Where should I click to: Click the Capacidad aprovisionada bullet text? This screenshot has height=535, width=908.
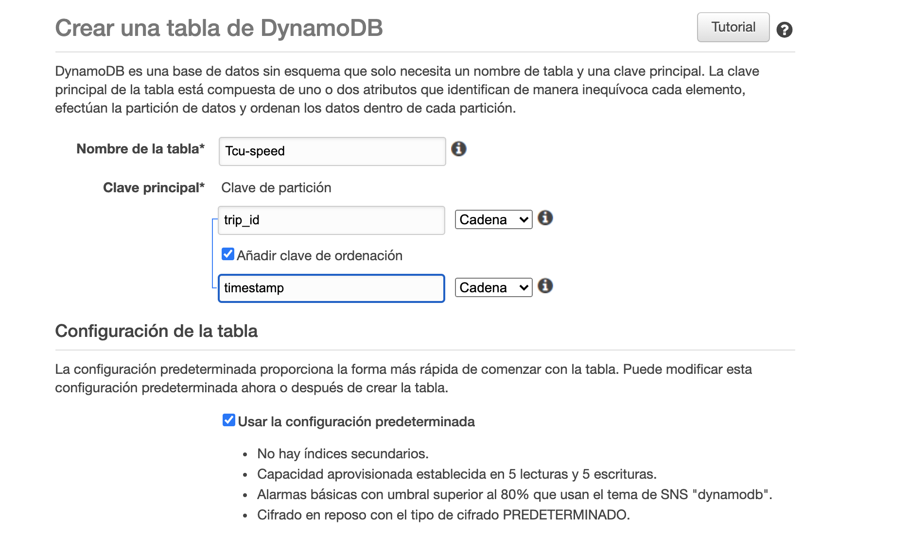pos(457,474)
